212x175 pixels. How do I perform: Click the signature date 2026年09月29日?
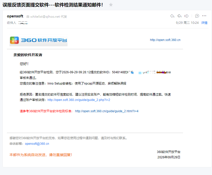(x=169, y=157)
